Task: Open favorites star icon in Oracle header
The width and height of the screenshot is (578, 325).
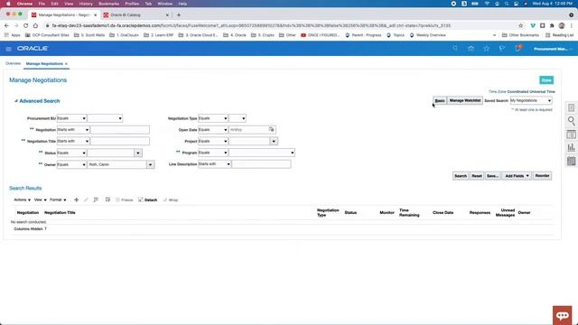Action: click(x=487, y=49)
